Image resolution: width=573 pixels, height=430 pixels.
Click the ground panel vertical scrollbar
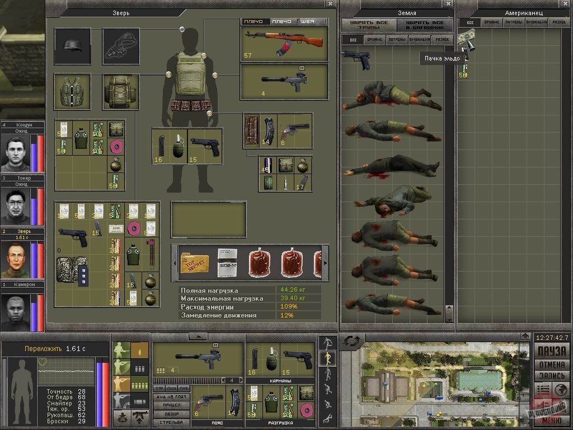449,179
